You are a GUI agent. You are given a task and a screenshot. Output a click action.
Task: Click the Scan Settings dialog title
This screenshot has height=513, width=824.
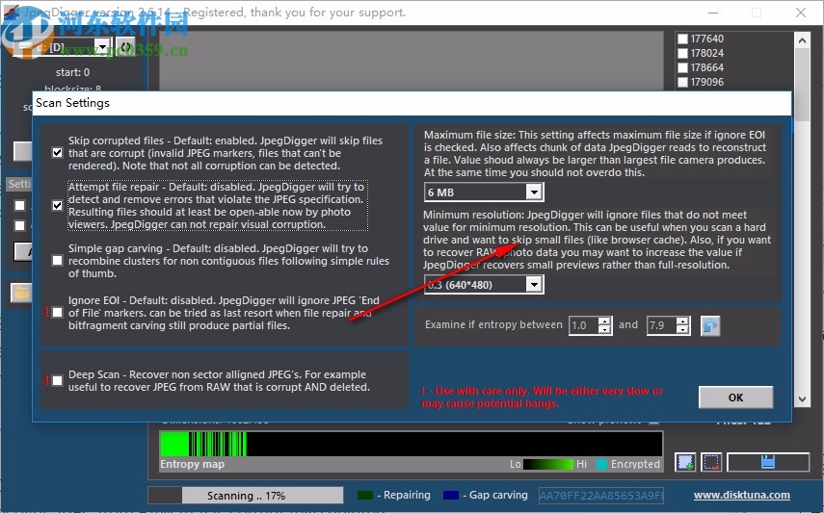click(x=72, y=103)
